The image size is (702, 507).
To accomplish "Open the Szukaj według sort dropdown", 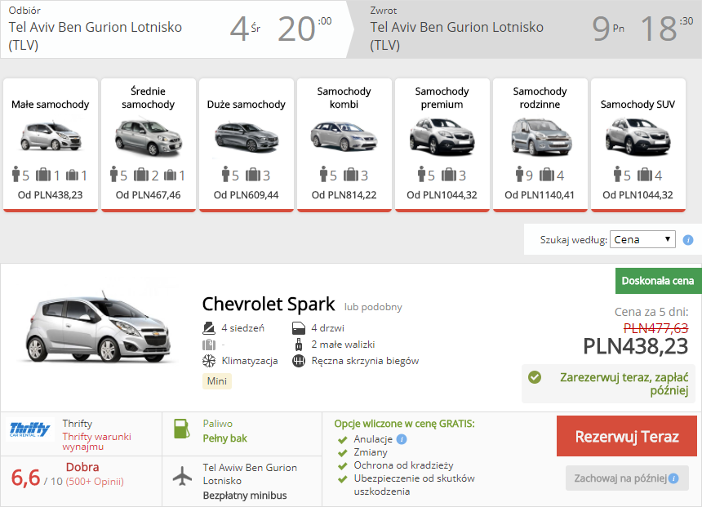I will tap(643, 239).
